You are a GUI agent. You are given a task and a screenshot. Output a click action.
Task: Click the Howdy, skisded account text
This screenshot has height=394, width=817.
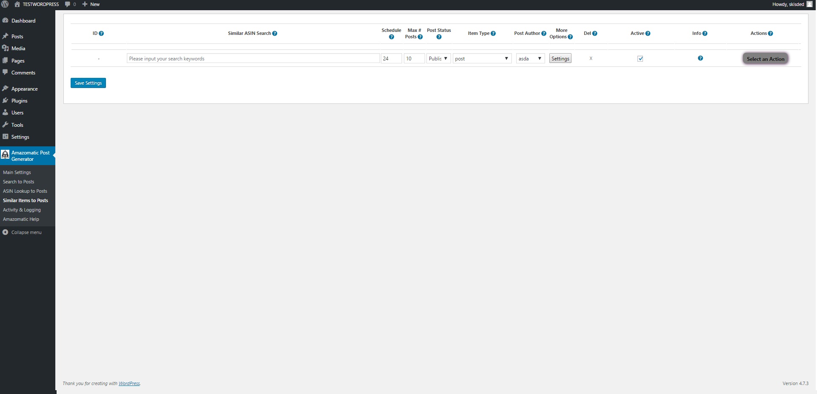[x=788, y=4]
